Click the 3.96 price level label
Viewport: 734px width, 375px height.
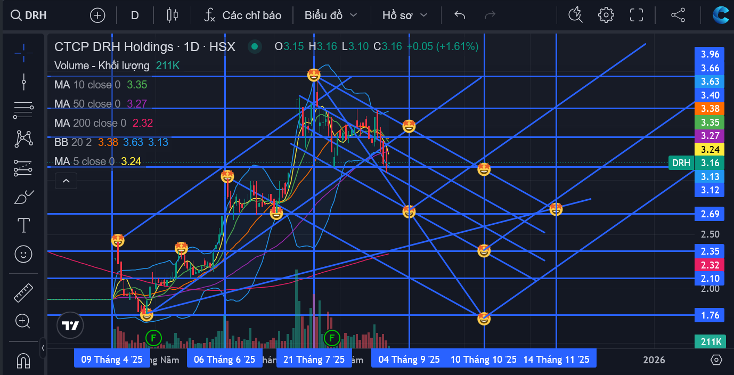(710, 54)
